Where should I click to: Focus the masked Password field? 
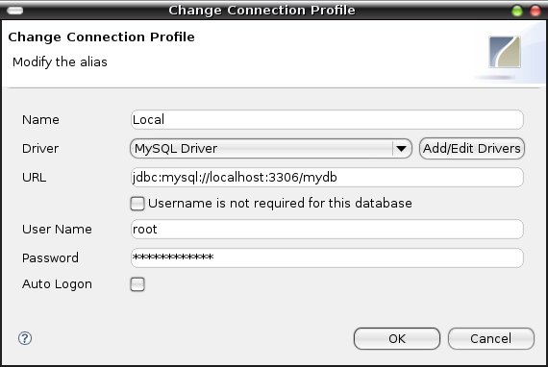click(327, 257)
